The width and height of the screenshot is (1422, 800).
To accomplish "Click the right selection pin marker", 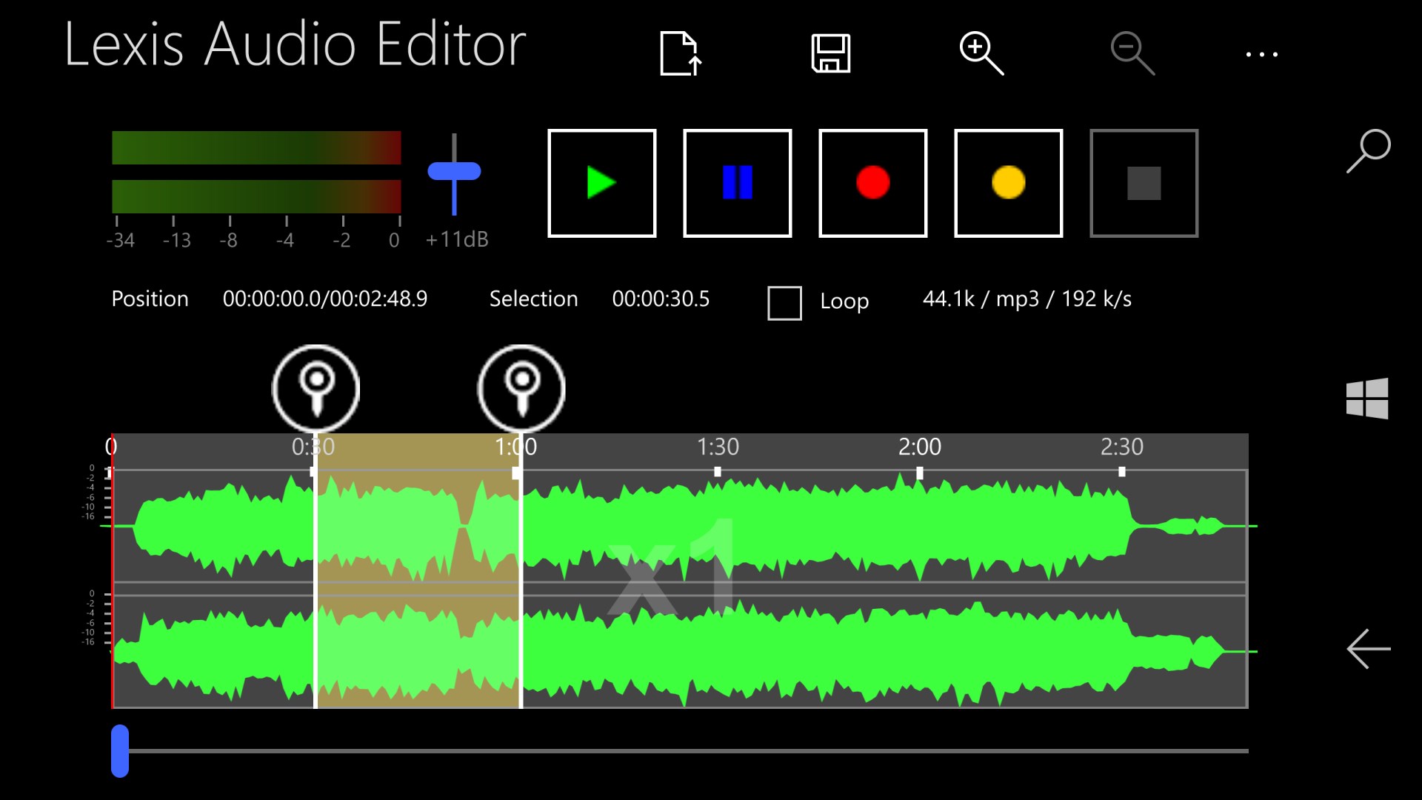I will [521, 387].
